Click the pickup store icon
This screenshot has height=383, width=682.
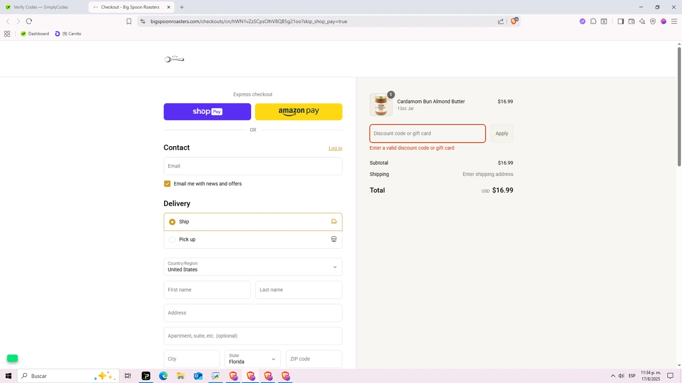334,239
